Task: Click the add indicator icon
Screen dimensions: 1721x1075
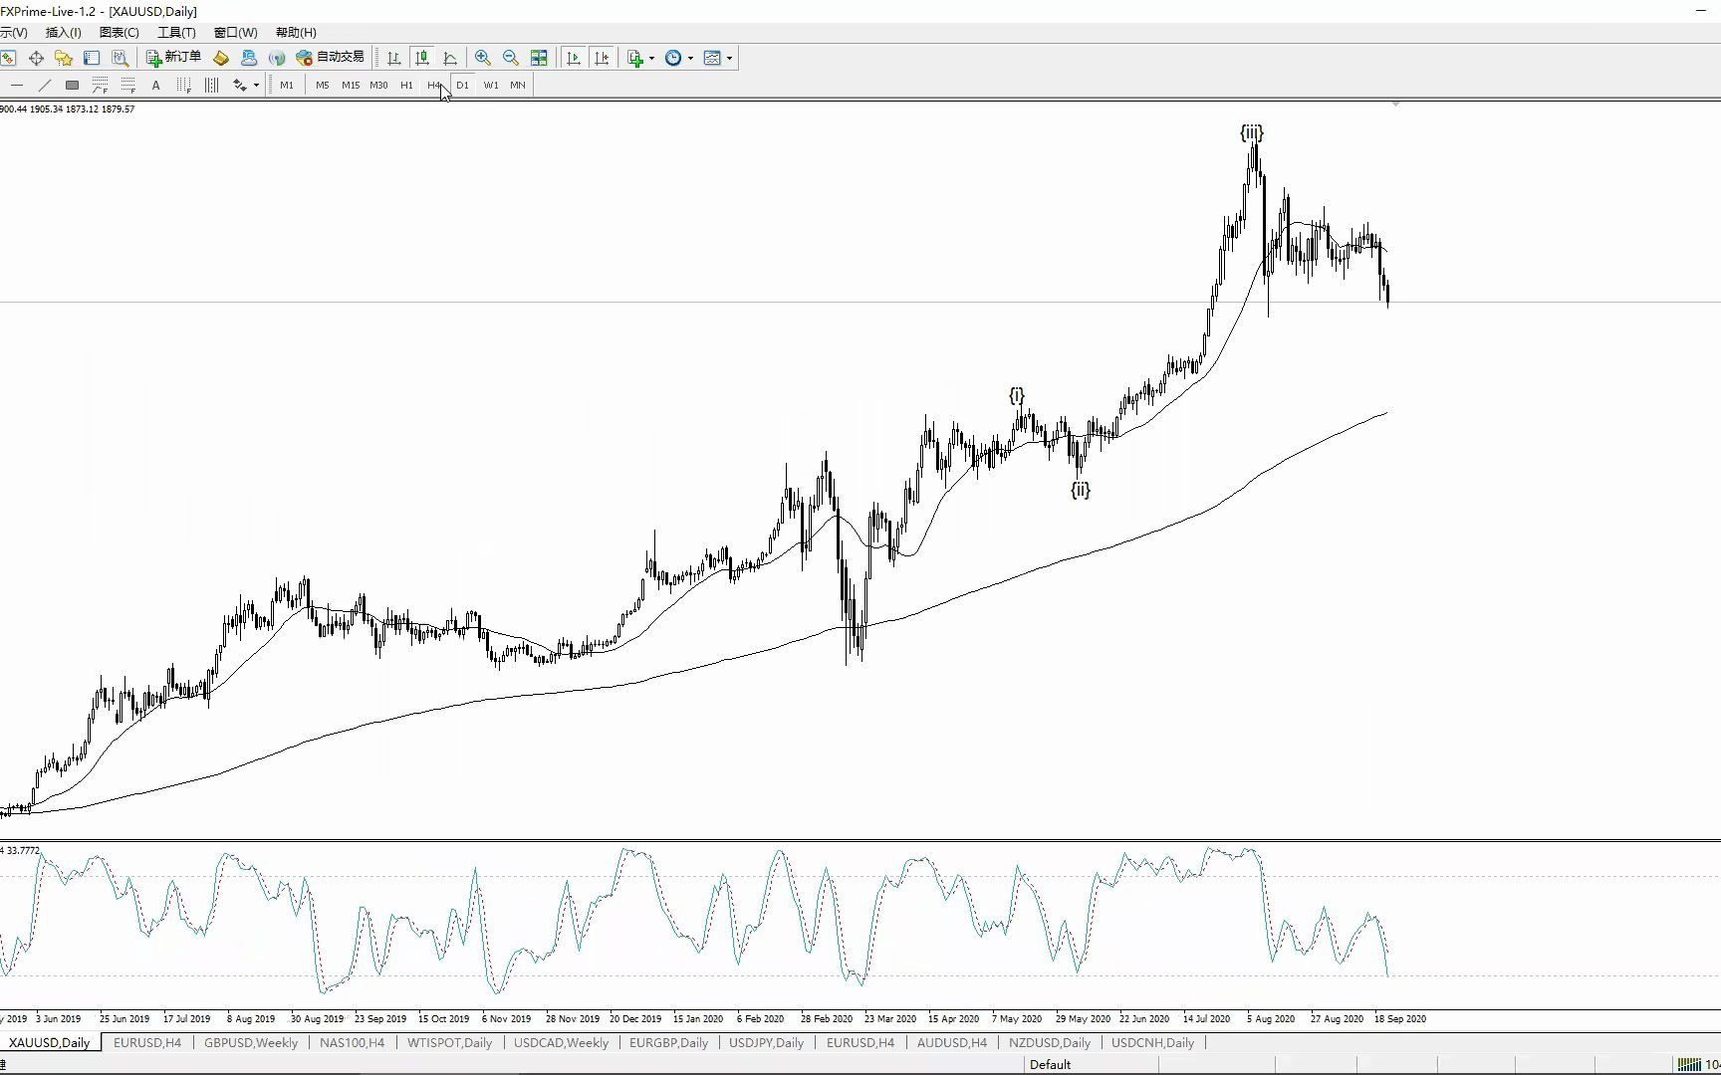Action: click(x=635, y=58)
